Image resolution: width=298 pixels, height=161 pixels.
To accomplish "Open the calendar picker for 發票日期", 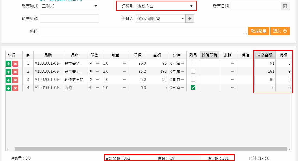I will click(x=285, y=6).
